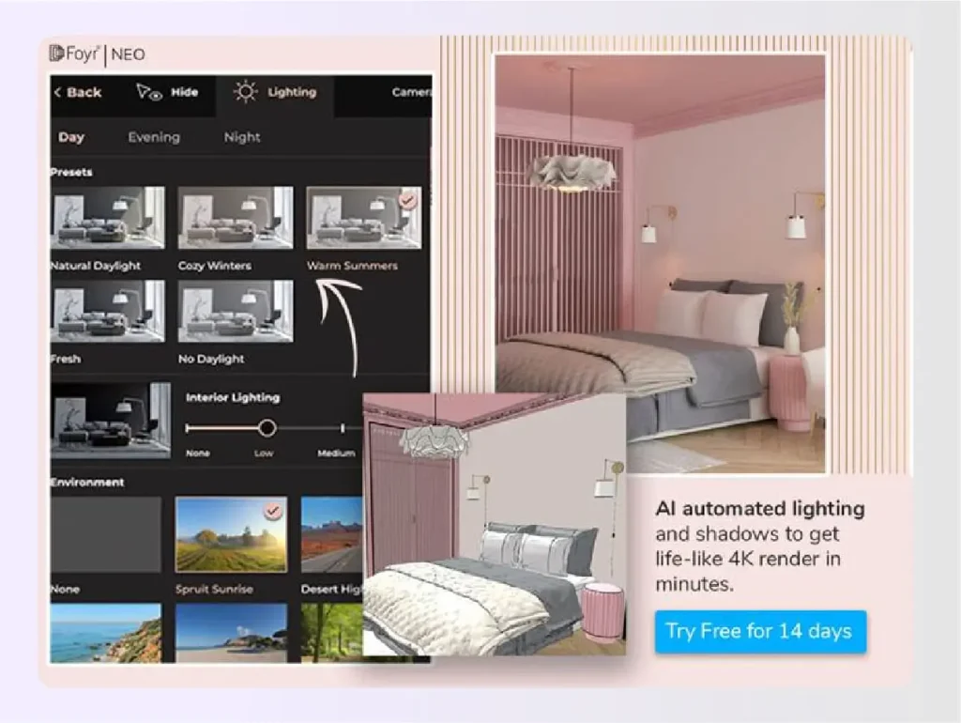Select the coastal cliff environment thumbnail
Image resolution: width=961 pixels, height=723 pixels.
106,633
